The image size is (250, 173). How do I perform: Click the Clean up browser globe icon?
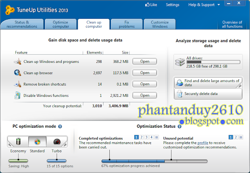click(x=18, y=73)
